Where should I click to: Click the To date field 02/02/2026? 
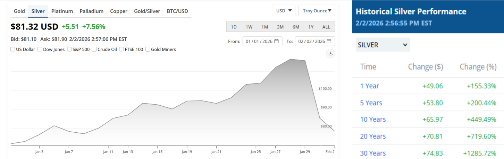click(x=315, y=41)
